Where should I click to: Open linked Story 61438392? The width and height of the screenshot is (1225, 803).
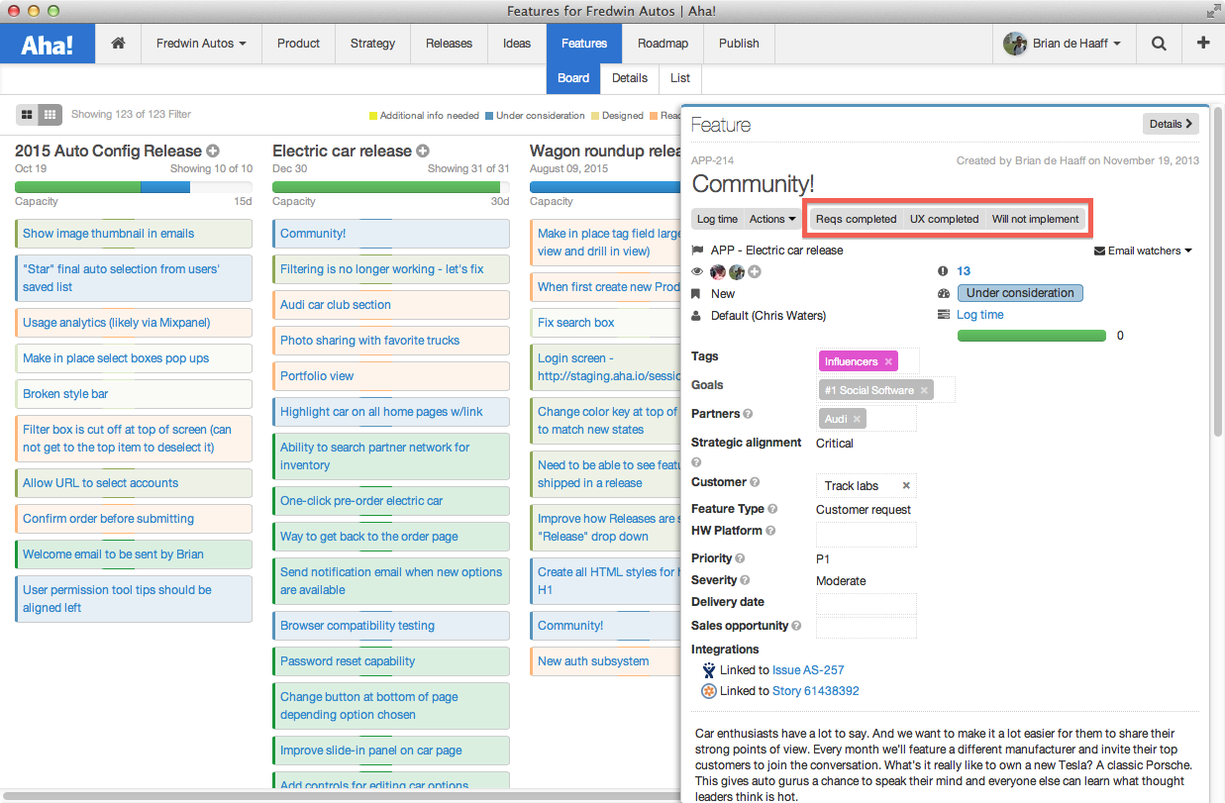[x=816, y=691]
